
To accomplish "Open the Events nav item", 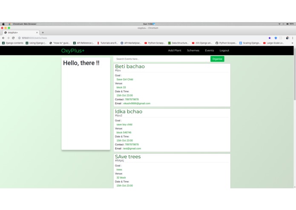I will click(210, 51).
